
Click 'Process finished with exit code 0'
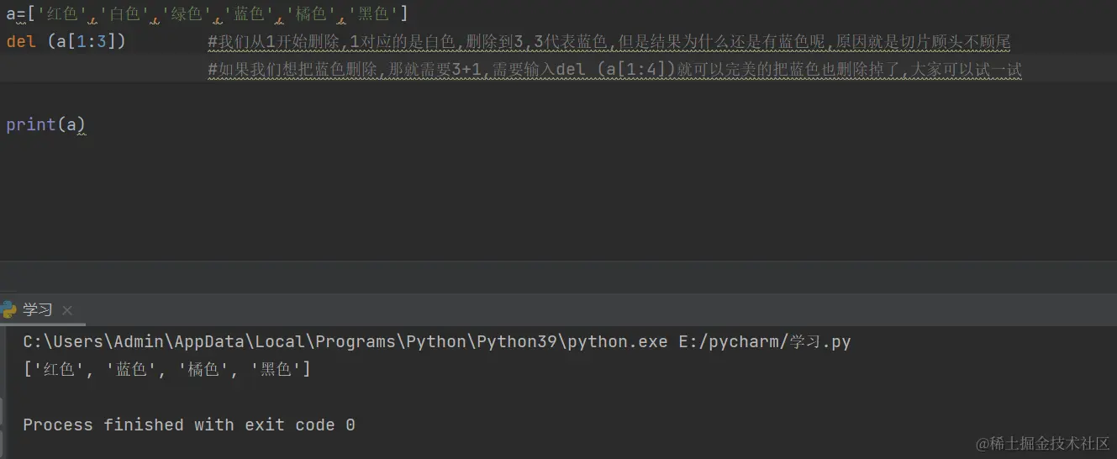click(189, 425)
